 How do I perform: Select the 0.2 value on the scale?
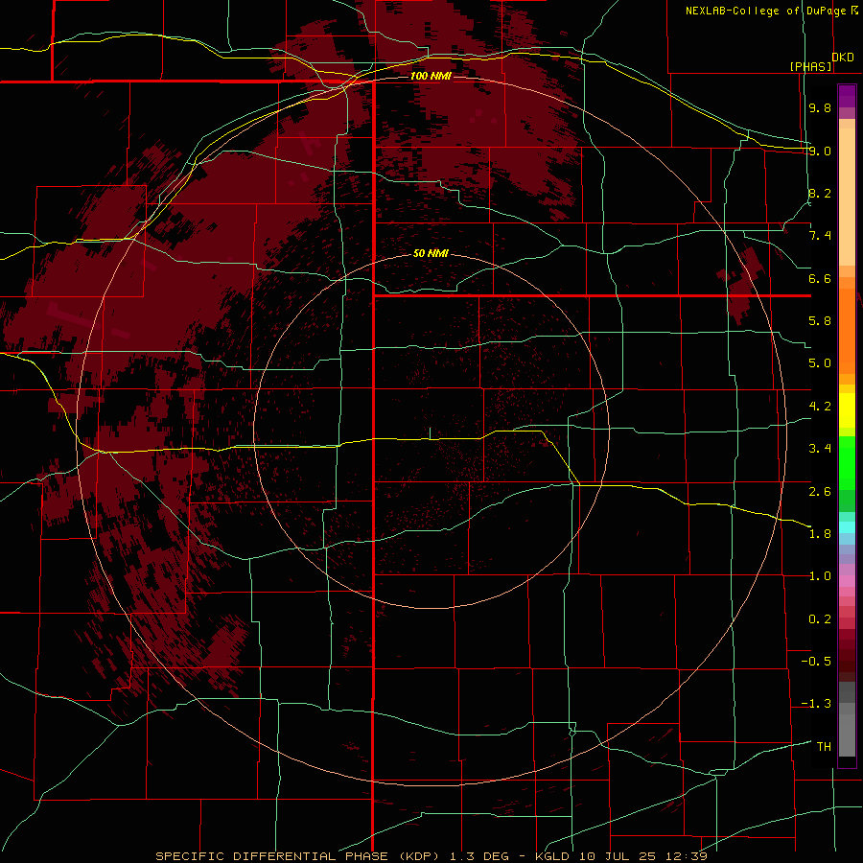820,619
